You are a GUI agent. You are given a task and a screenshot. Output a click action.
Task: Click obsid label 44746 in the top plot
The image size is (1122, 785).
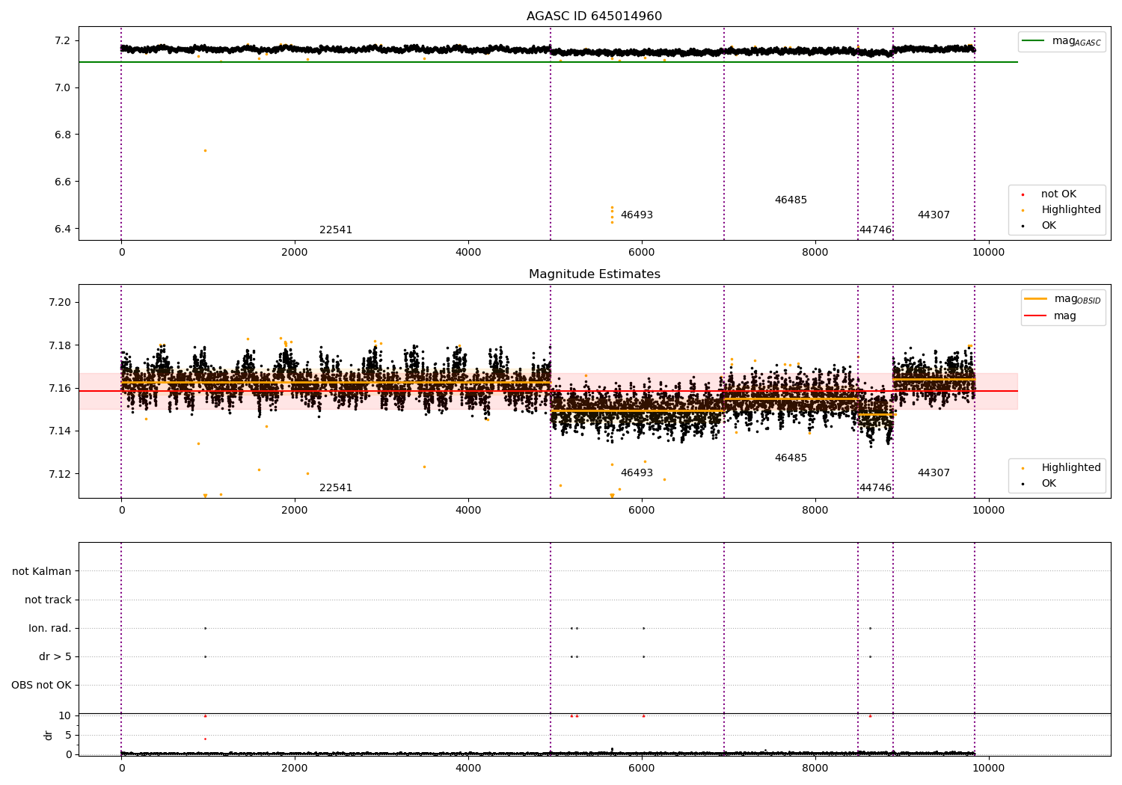[x=875, y=230]
